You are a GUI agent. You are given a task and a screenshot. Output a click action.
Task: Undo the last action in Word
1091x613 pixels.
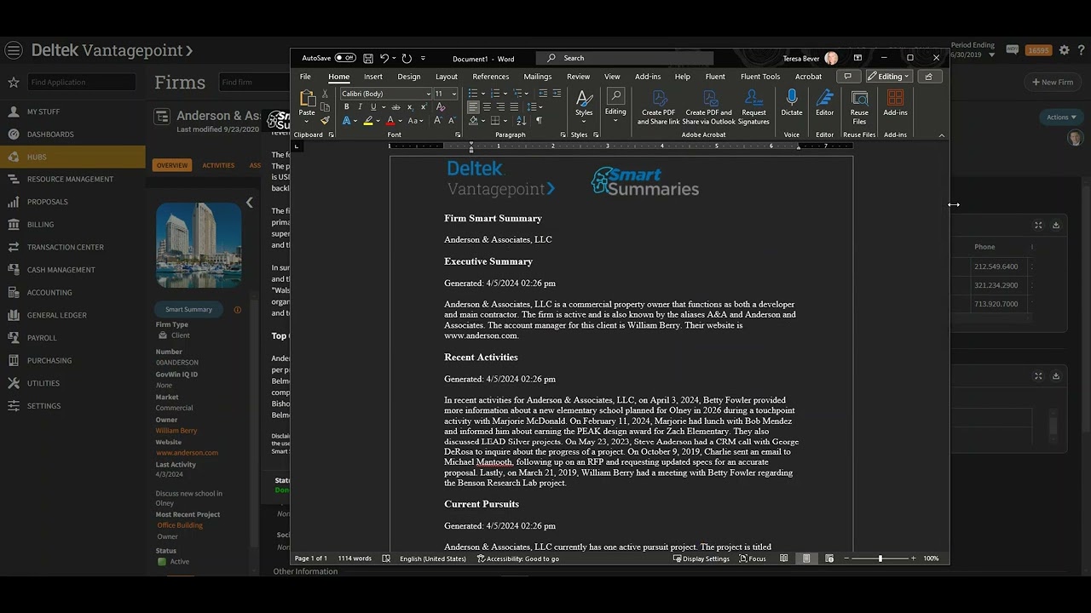pos(384,59)
